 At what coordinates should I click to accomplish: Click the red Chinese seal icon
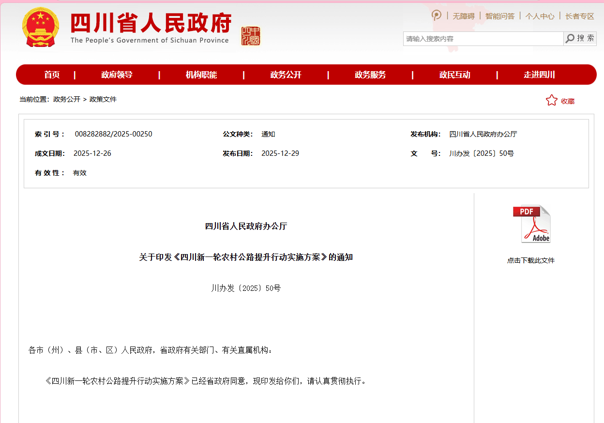pos(251,36)
